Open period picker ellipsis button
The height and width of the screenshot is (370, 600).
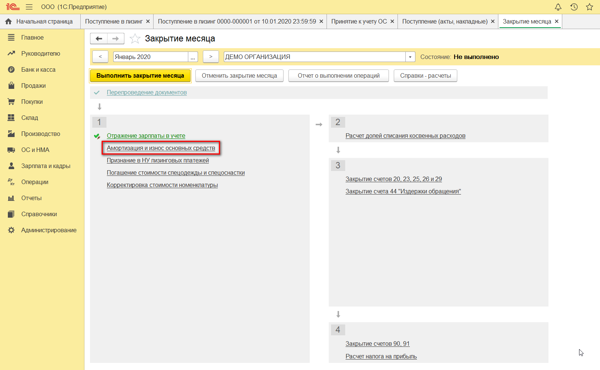click(x=193, y=57)
